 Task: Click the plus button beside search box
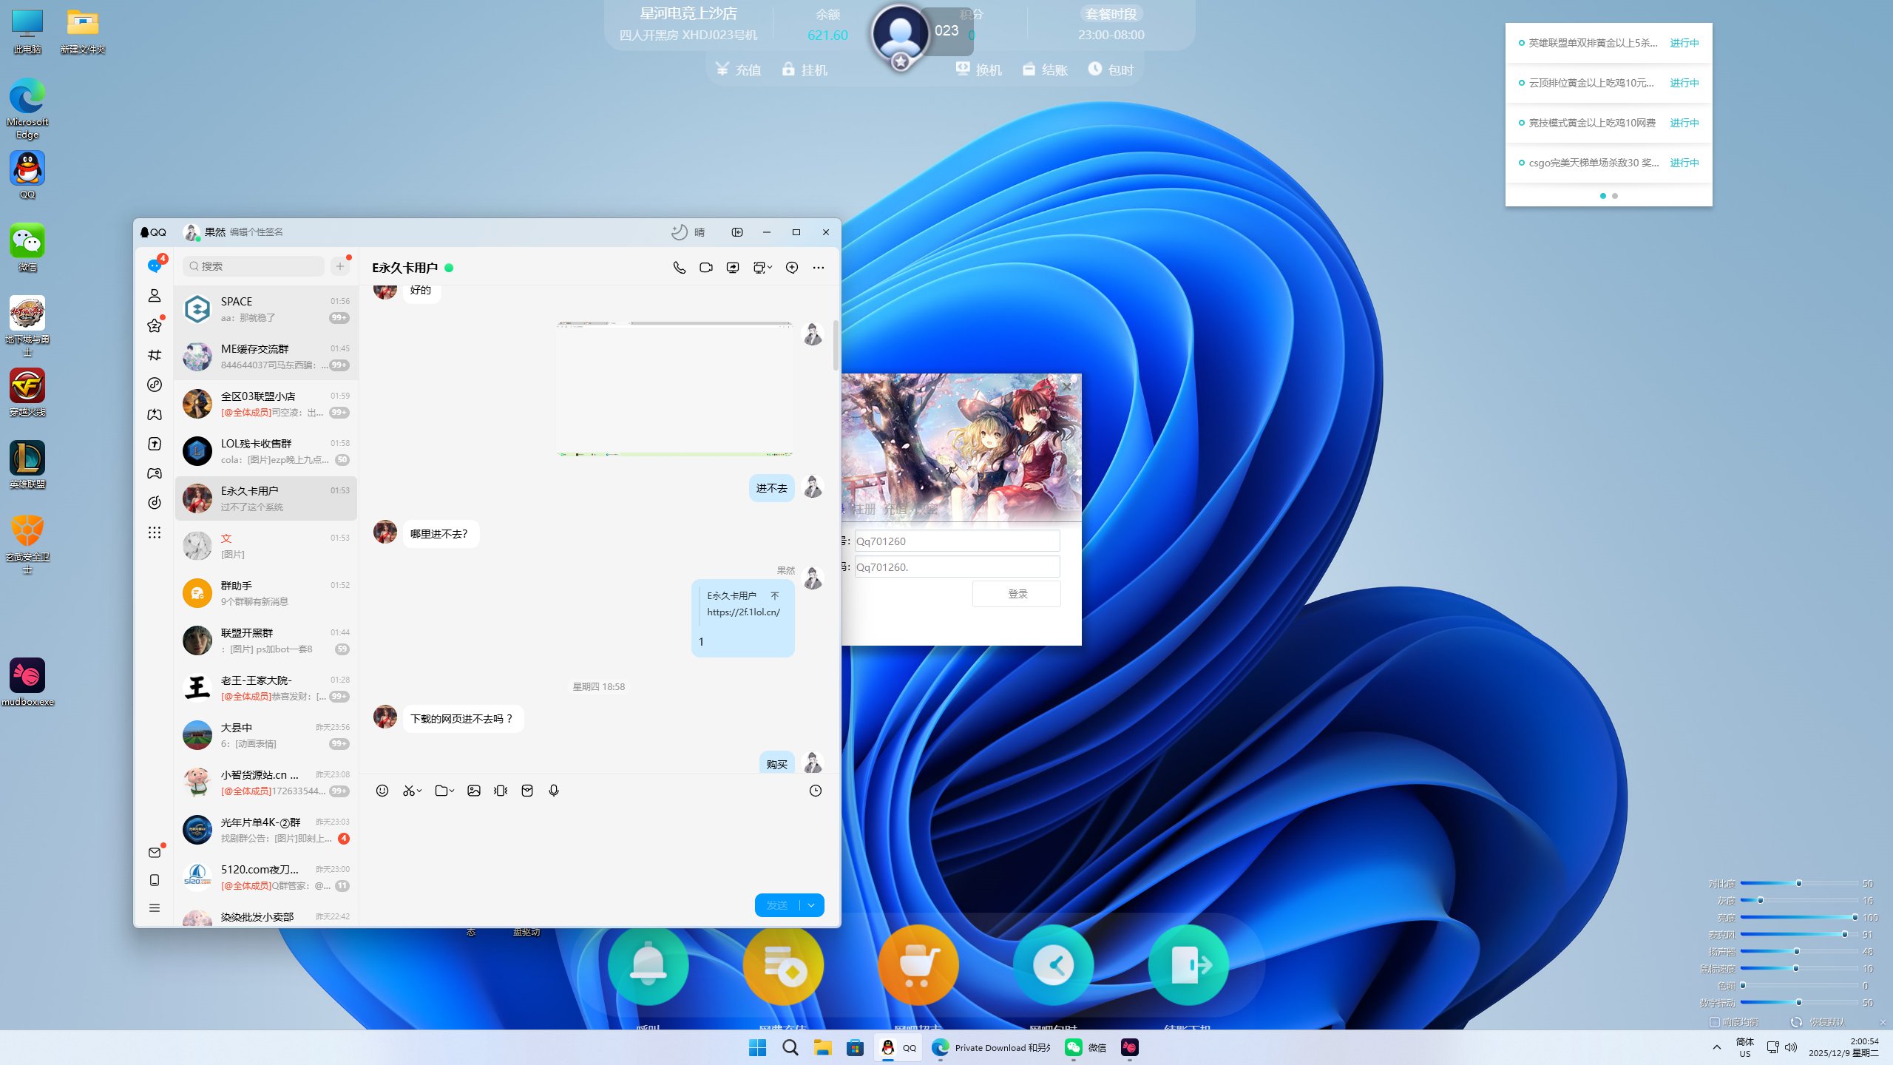coord(340,266)
